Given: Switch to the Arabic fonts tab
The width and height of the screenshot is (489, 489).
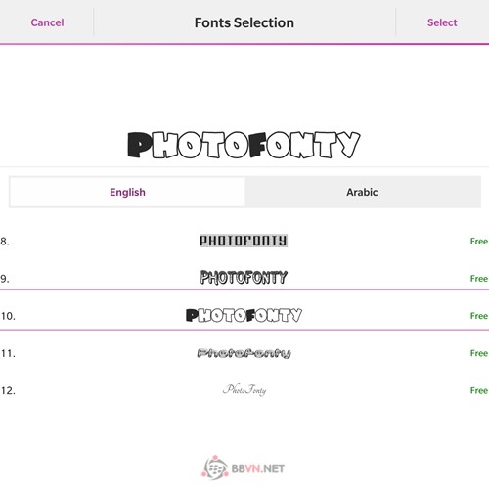Looking at the screenshot, I should 363,192.
